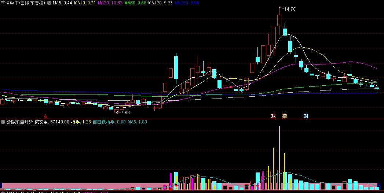Click the red S signal marker
The height and width of the screenshot is (193, 384).
pyautogui.click(x=45, y=116)
